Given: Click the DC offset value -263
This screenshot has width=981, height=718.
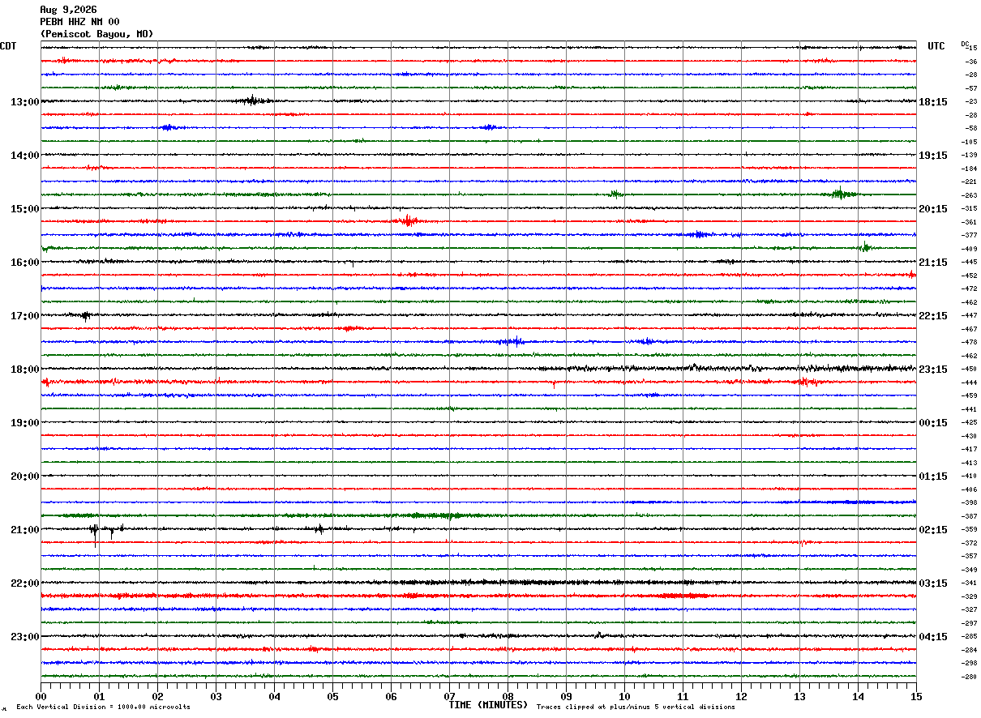Looking at the screenshot, I should (x=969, y=195).
